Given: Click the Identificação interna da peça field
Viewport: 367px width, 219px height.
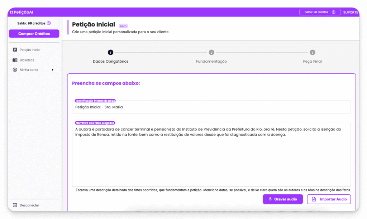Looking at the screenshot, I should (x=211, y=107).
